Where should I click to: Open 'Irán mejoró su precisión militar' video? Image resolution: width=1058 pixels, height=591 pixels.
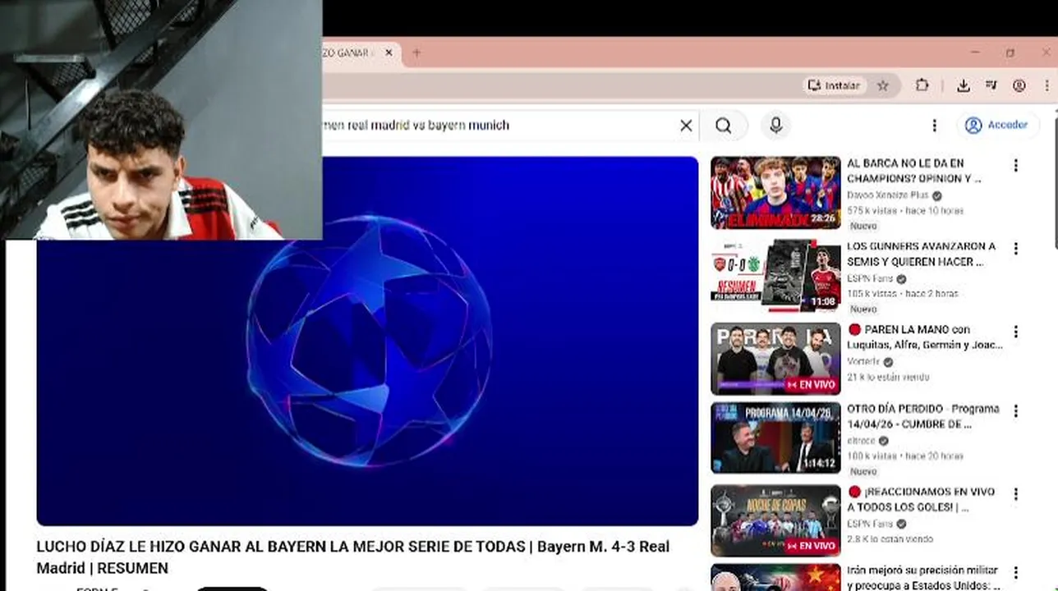(x=922, y=577)
